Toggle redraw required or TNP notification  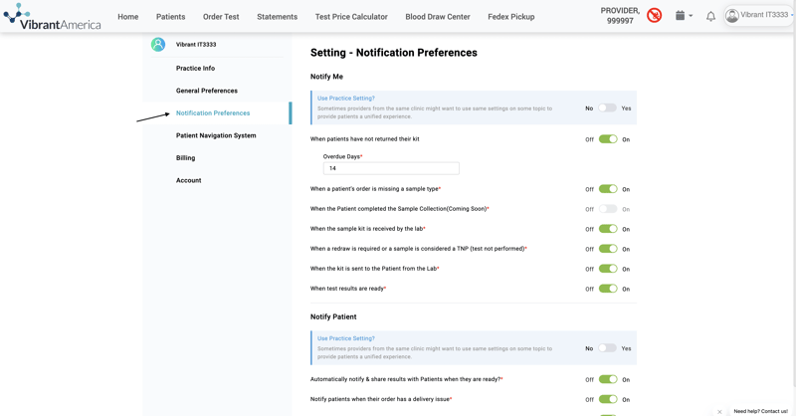coord(608,249)
